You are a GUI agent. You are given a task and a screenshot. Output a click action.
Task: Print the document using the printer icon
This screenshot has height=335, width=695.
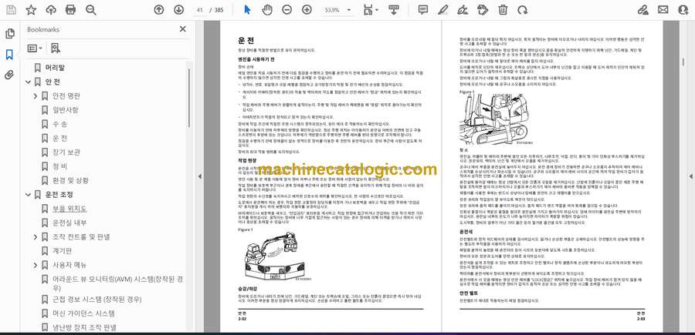point(71,10)
